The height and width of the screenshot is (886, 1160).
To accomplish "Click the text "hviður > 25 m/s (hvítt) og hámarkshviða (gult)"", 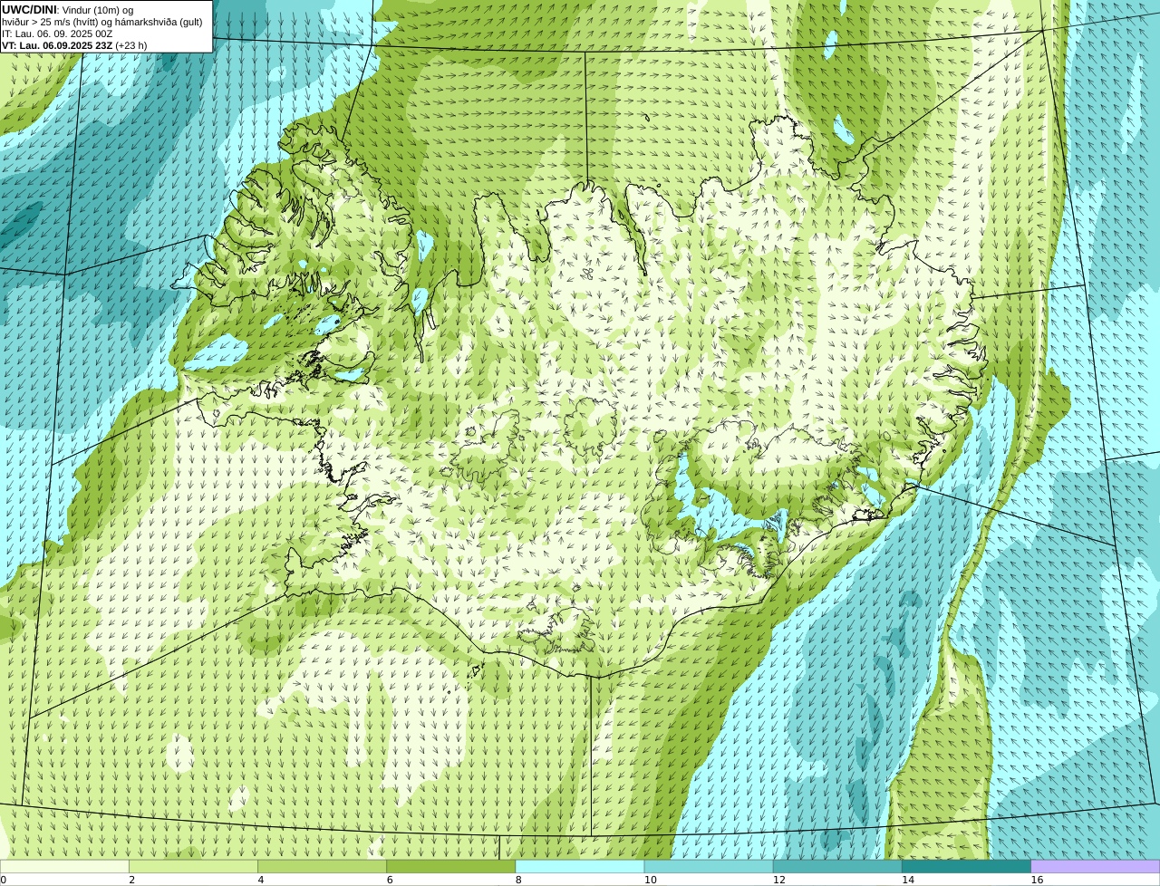I will click(x=102, y=22).
